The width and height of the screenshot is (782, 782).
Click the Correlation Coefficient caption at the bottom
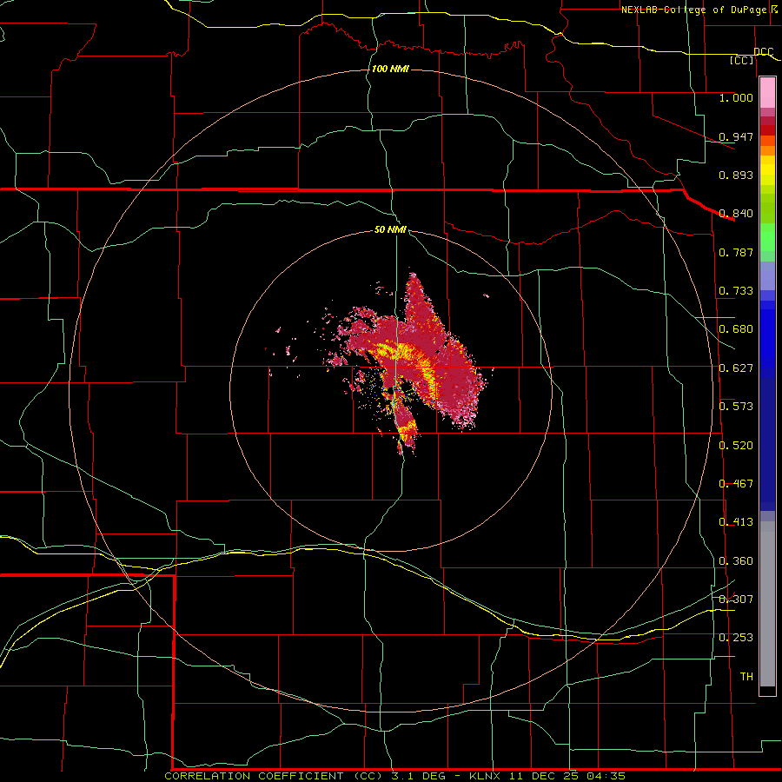coord(394,776)
